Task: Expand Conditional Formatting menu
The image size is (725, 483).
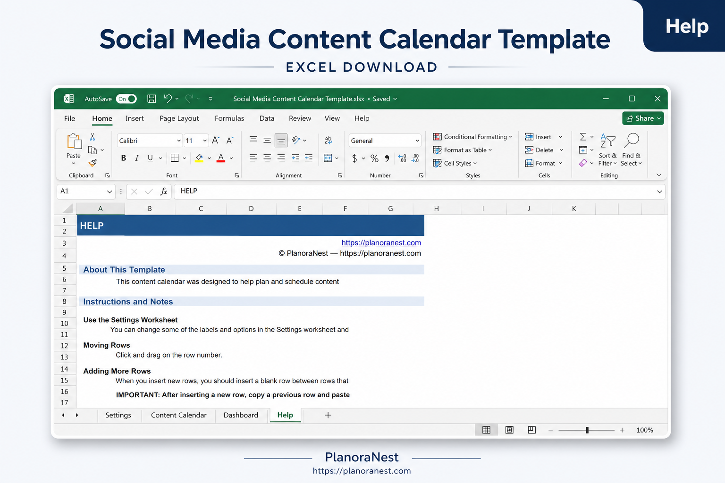Action: tap(472, 137)
